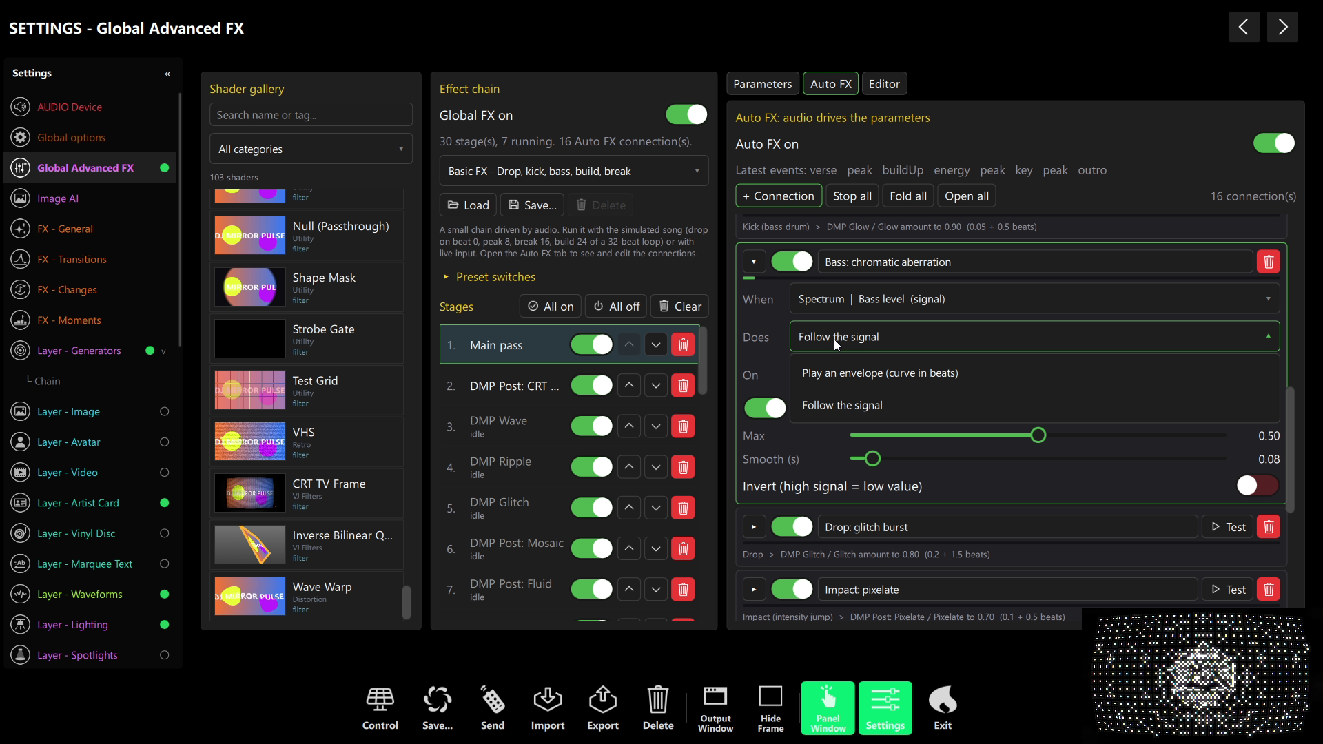This screenshot has height=744, width=1323.
Task: Delete the Impact: pixelate connection
Action: point(1269,590)
